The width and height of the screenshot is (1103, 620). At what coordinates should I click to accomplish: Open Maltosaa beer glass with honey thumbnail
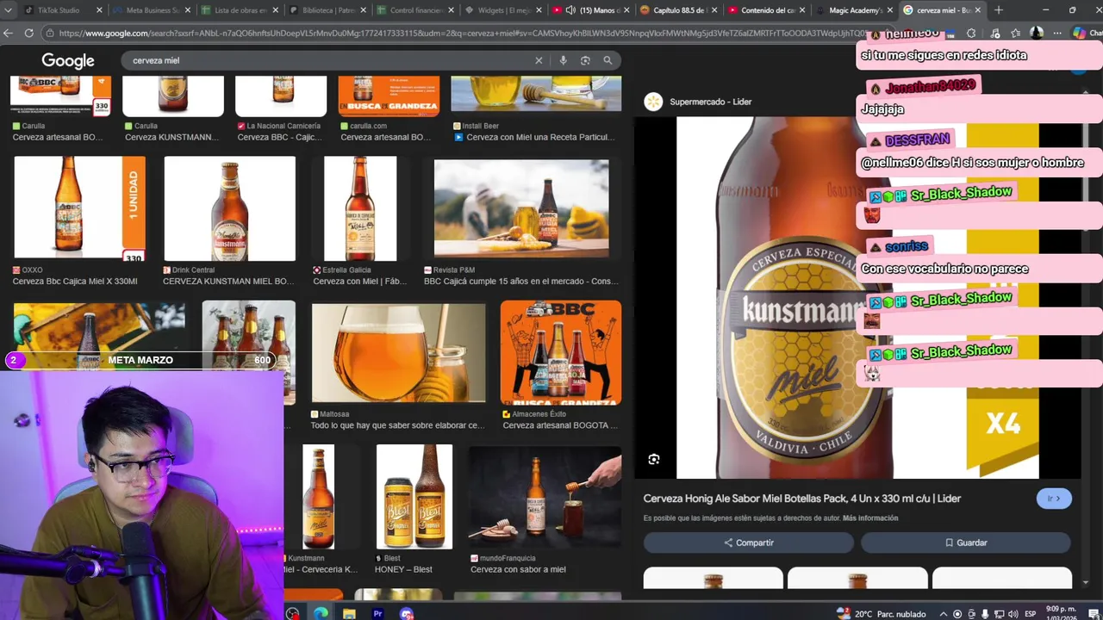pyautogui.click(x=399, y=352)
